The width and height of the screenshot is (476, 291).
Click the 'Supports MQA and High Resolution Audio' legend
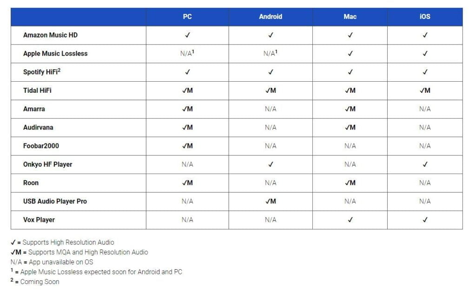pos(88,252)
